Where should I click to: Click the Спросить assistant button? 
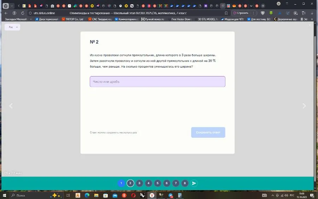(x=241, y=13)
